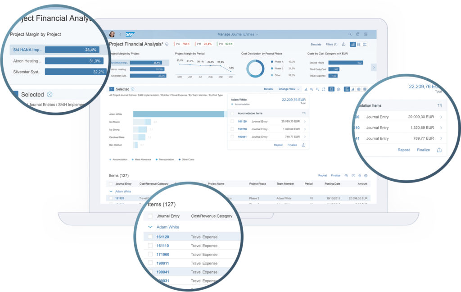Select last grid table view in Selected toolbar

(365, 89)
